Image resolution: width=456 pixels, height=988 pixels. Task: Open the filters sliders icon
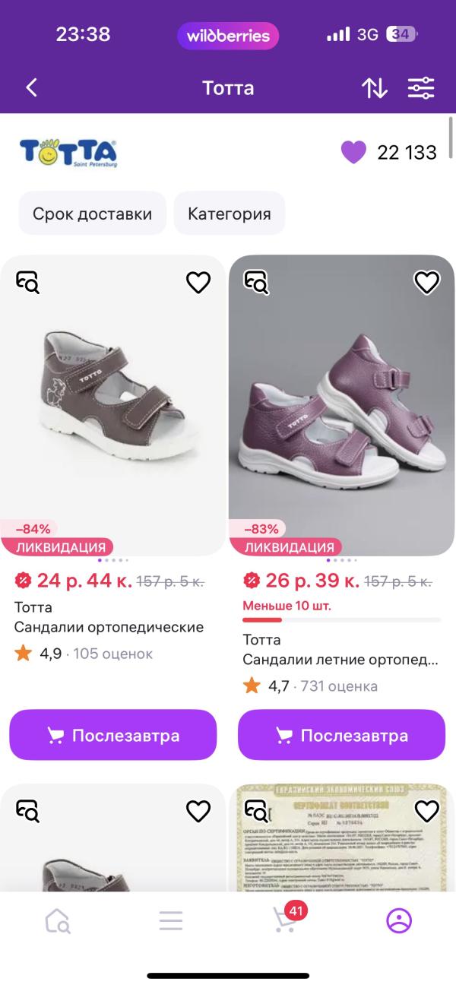coord(421,87)
